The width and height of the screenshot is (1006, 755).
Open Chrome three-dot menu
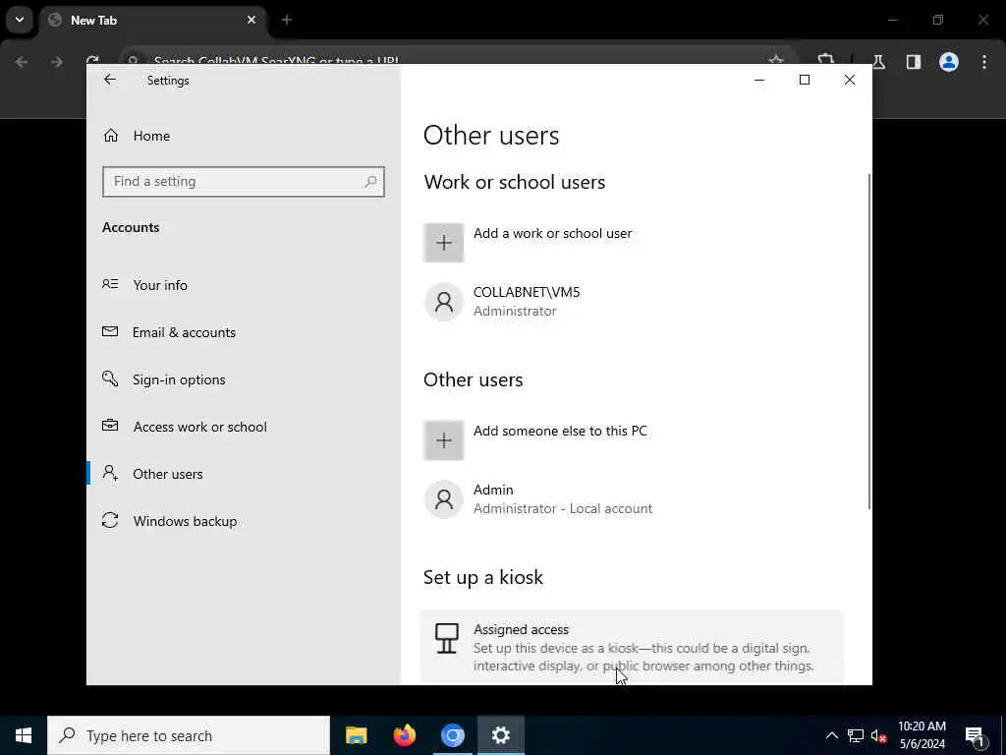coord(984,62)
